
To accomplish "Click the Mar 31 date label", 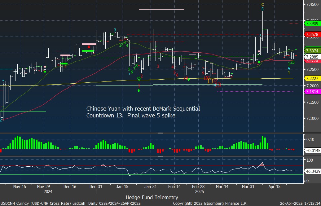I will tap(248, 186).
